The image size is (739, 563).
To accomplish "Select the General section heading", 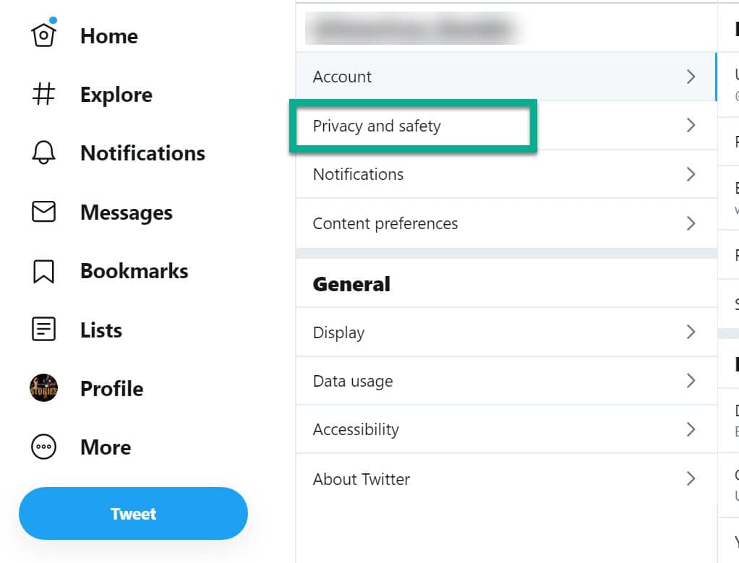I will (x=351, y=284).
